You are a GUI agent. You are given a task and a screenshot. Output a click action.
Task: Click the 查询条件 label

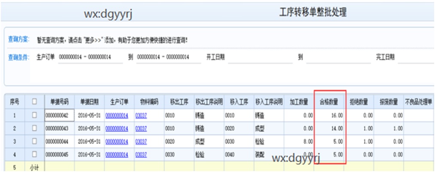pyautogui.click(x=18, y=57)
